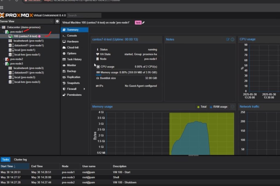This screenshot has width=280, height=186.
Task: Switch to the Cluster log tab
Action: click(20, 160)
